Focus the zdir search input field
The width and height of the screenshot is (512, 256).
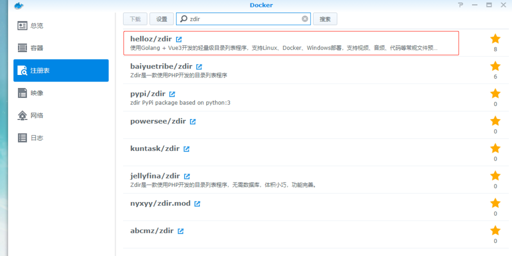point(243,19)
